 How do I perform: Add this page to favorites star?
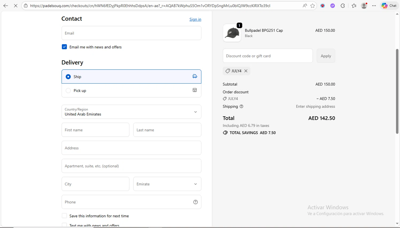[313, 6]
